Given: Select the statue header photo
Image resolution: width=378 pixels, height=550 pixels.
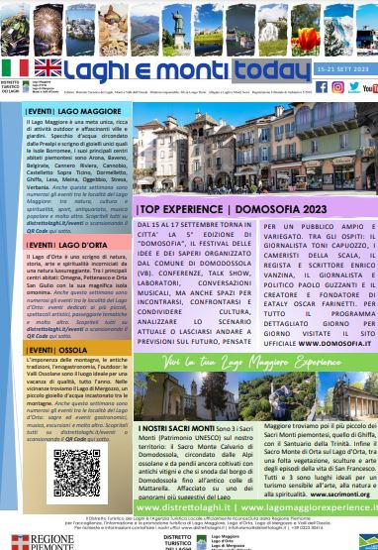Looking at the screenshot, I should (x=177, y=30).
